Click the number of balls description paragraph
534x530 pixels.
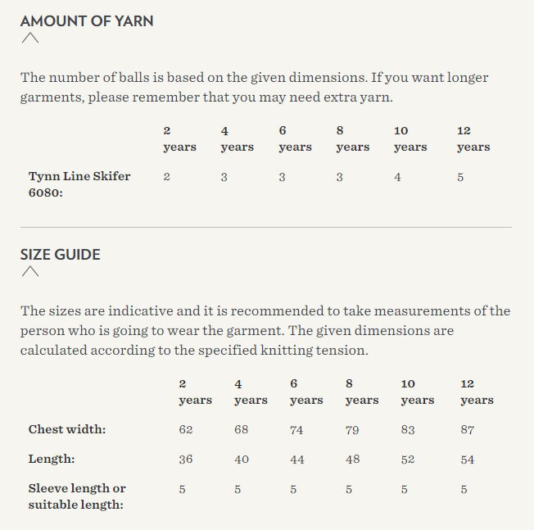click(255, 87)
